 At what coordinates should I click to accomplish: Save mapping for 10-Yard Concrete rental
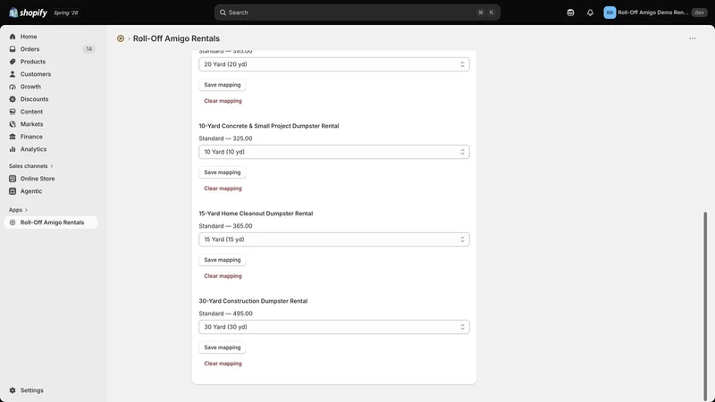(x=222, y=172)
